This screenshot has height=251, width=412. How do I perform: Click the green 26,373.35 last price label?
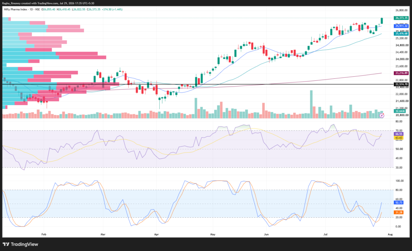click(401, 18)
